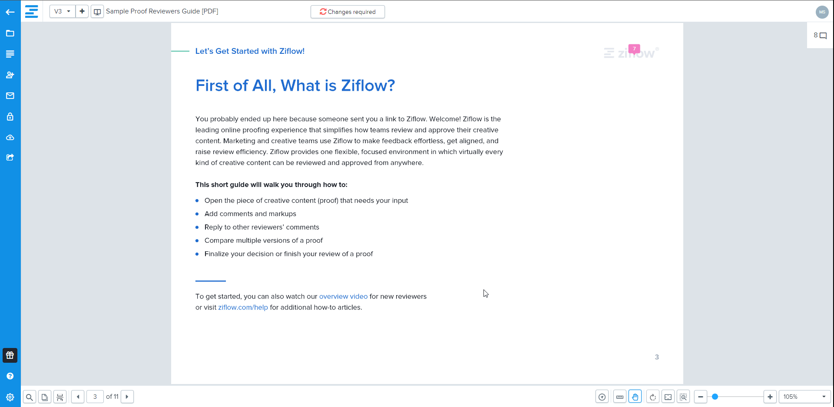The width and height of the screenshot is (834, 407).
Task: Click the page number input field
Action: pyautogui.click(x=95, y=397)
